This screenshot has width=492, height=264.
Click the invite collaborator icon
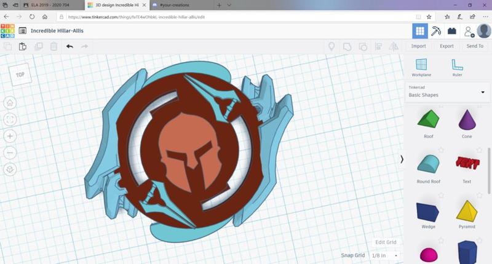tap(469, 31)
